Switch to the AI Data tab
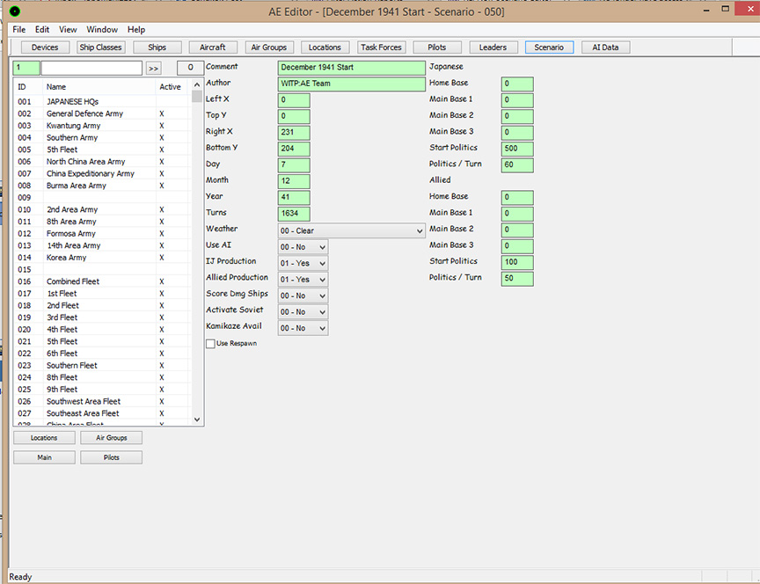760x584 pixels. click(605, 47)
